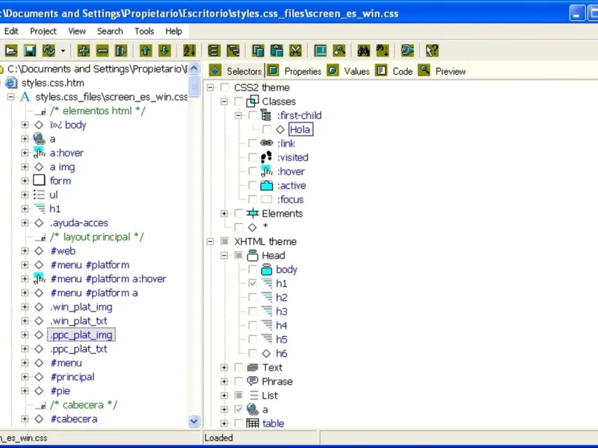This screenshot has height=448, width=598.
Task: Expand the Phrase node in XHTML theme
Action: point(224,382)
